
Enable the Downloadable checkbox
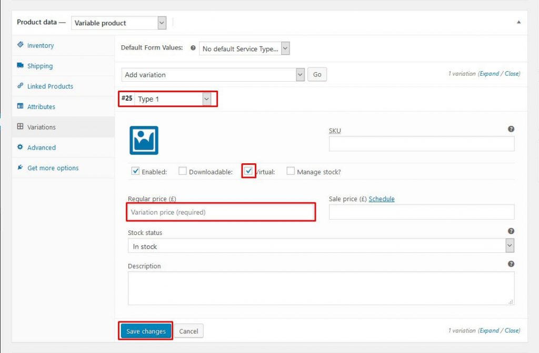coord(182,171)
